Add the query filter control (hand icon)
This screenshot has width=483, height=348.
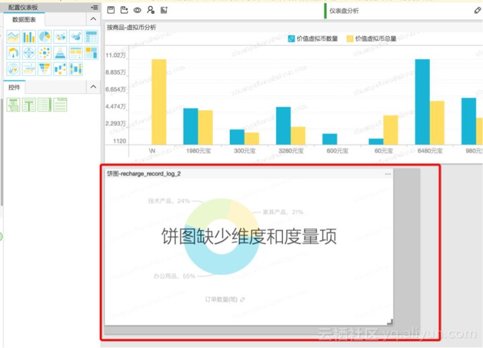point(13,105)
